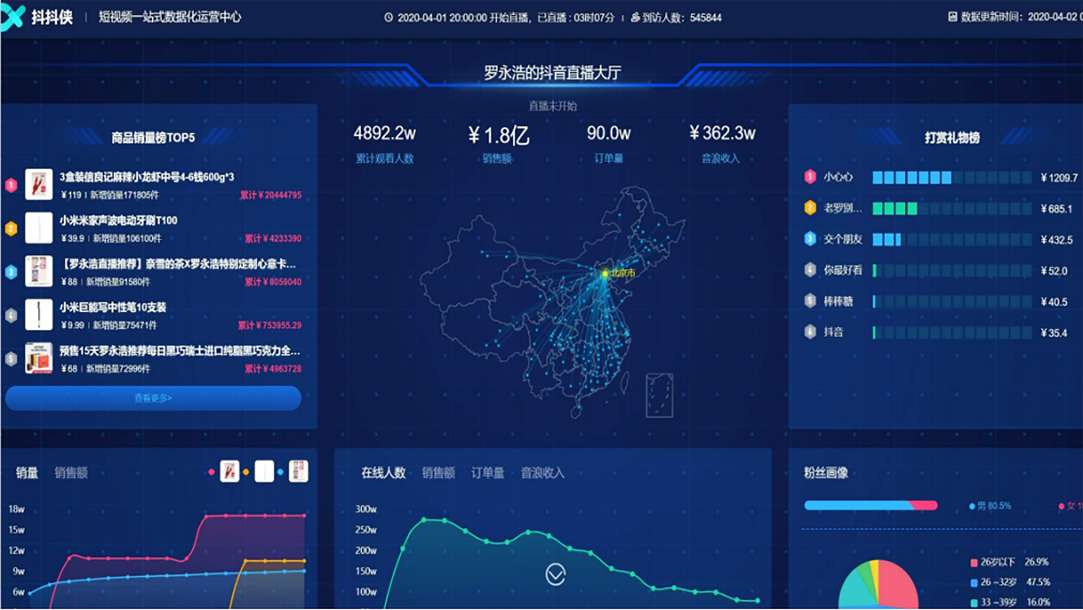
Task: Click rank 2 badge beside 老罗别... gift
Action: coord(810,208)
